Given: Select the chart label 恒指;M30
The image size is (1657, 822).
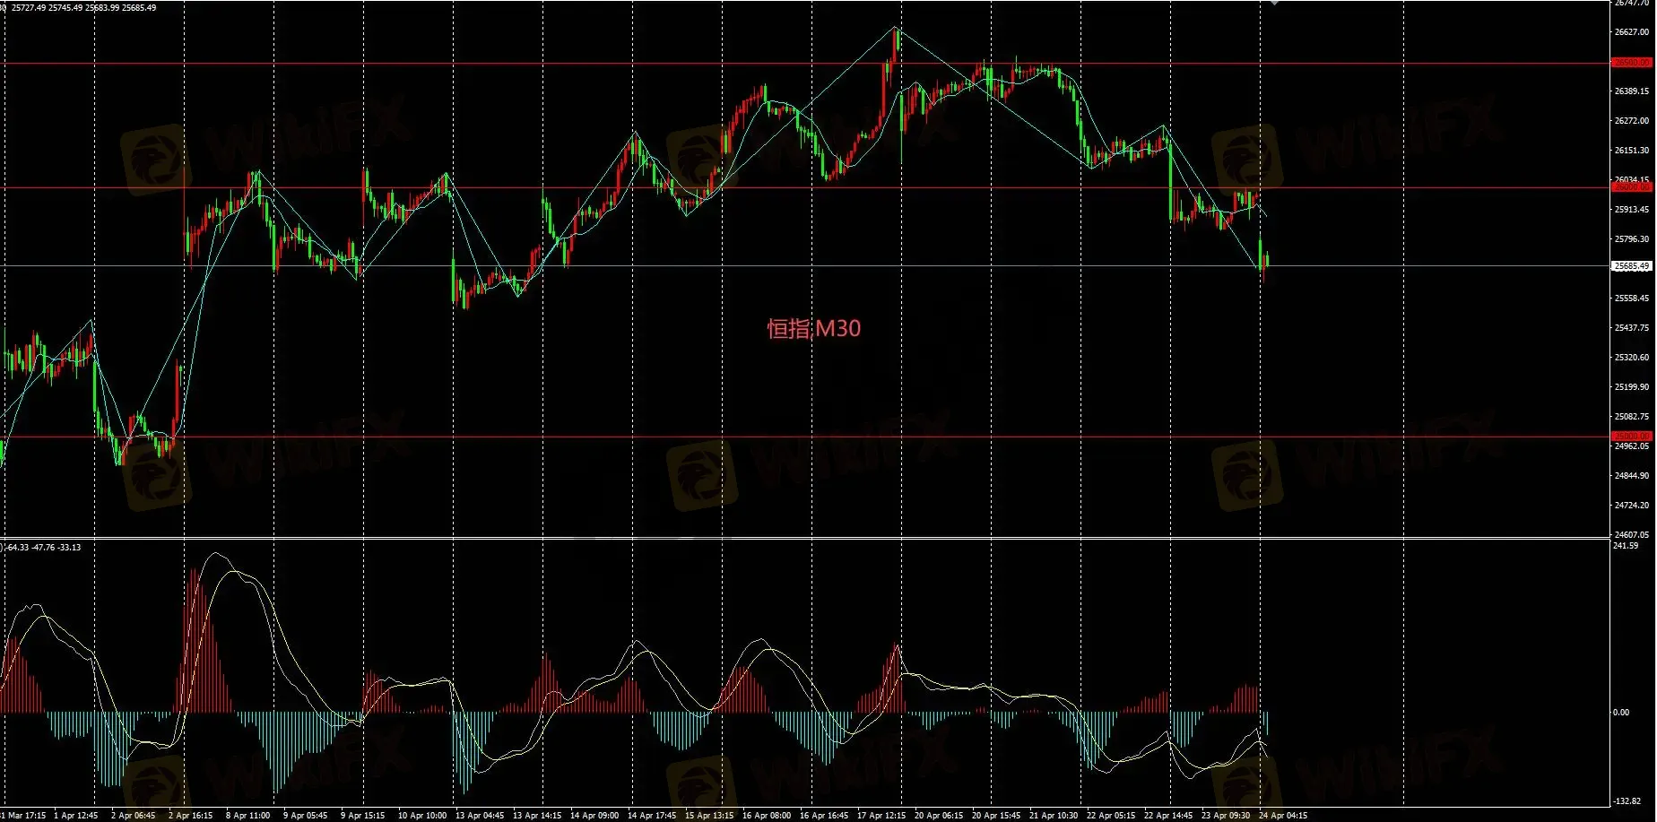Looking at the screenshot, I should pos(814,329).
